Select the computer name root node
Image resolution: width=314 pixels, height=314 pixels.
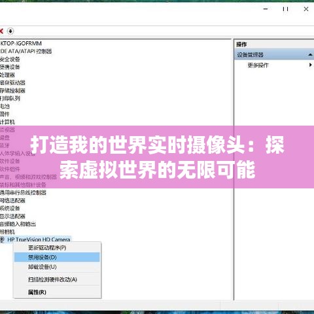pos(21,43)
